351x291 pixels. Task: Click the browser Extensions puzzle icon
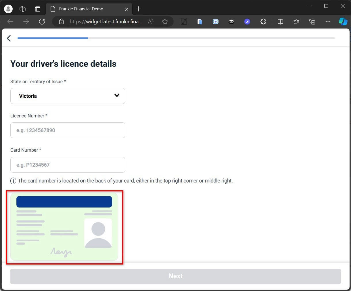click(263, 21)
